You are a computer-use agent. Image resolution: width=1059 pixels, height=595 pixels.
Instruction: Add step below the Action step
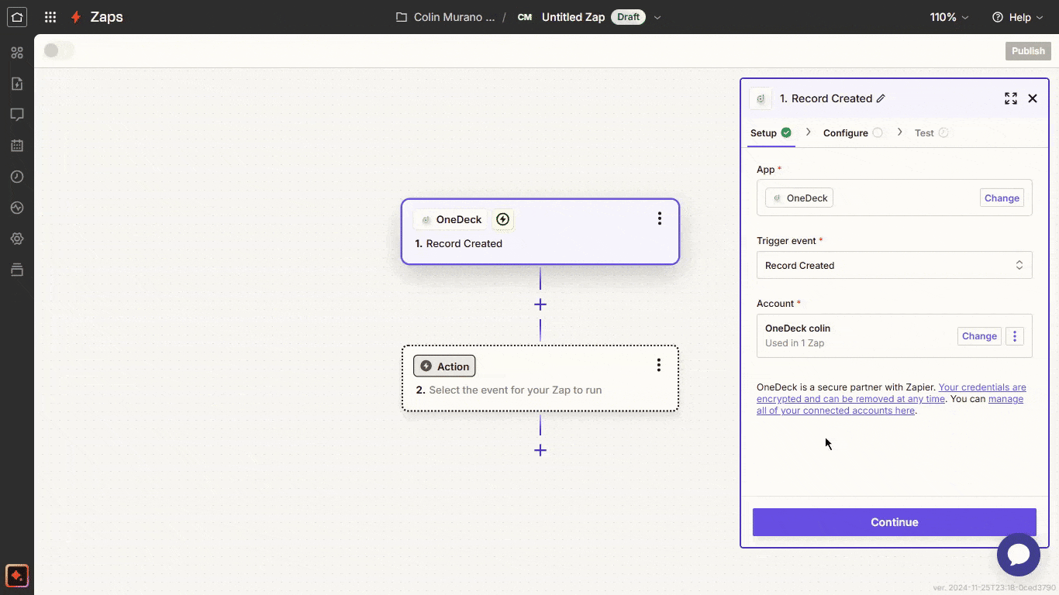[540, 450]
